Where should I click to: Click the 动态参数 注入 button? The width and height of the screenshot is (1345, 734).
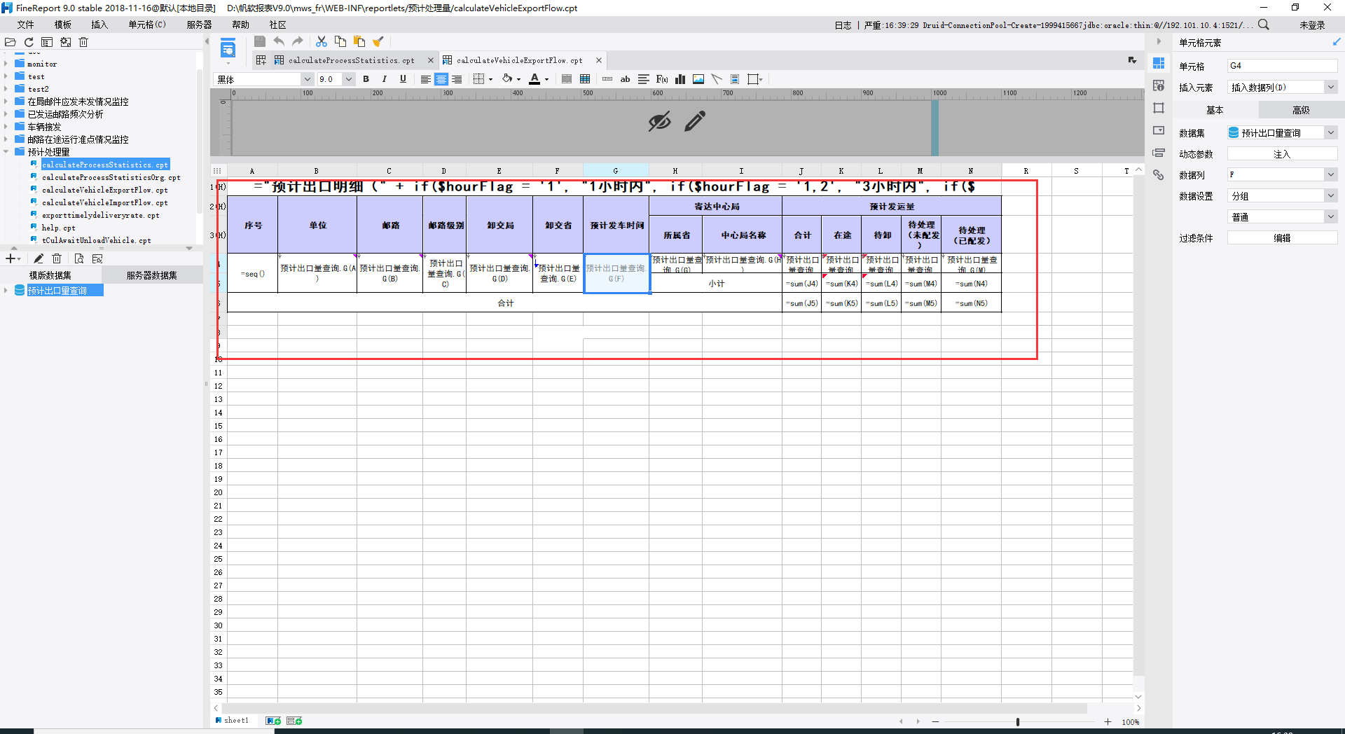tap(1282, 154)
